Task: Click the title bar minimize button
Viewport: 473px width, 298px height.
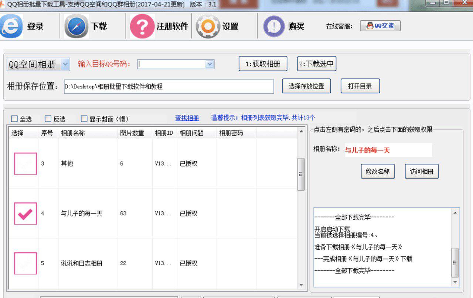Action: point(433,2)
